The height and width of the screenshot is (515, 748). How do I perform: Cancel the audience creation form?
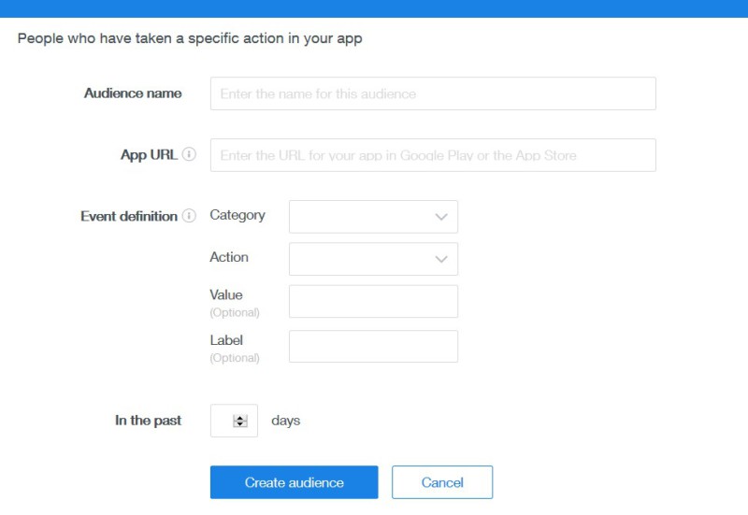point(441,482)
